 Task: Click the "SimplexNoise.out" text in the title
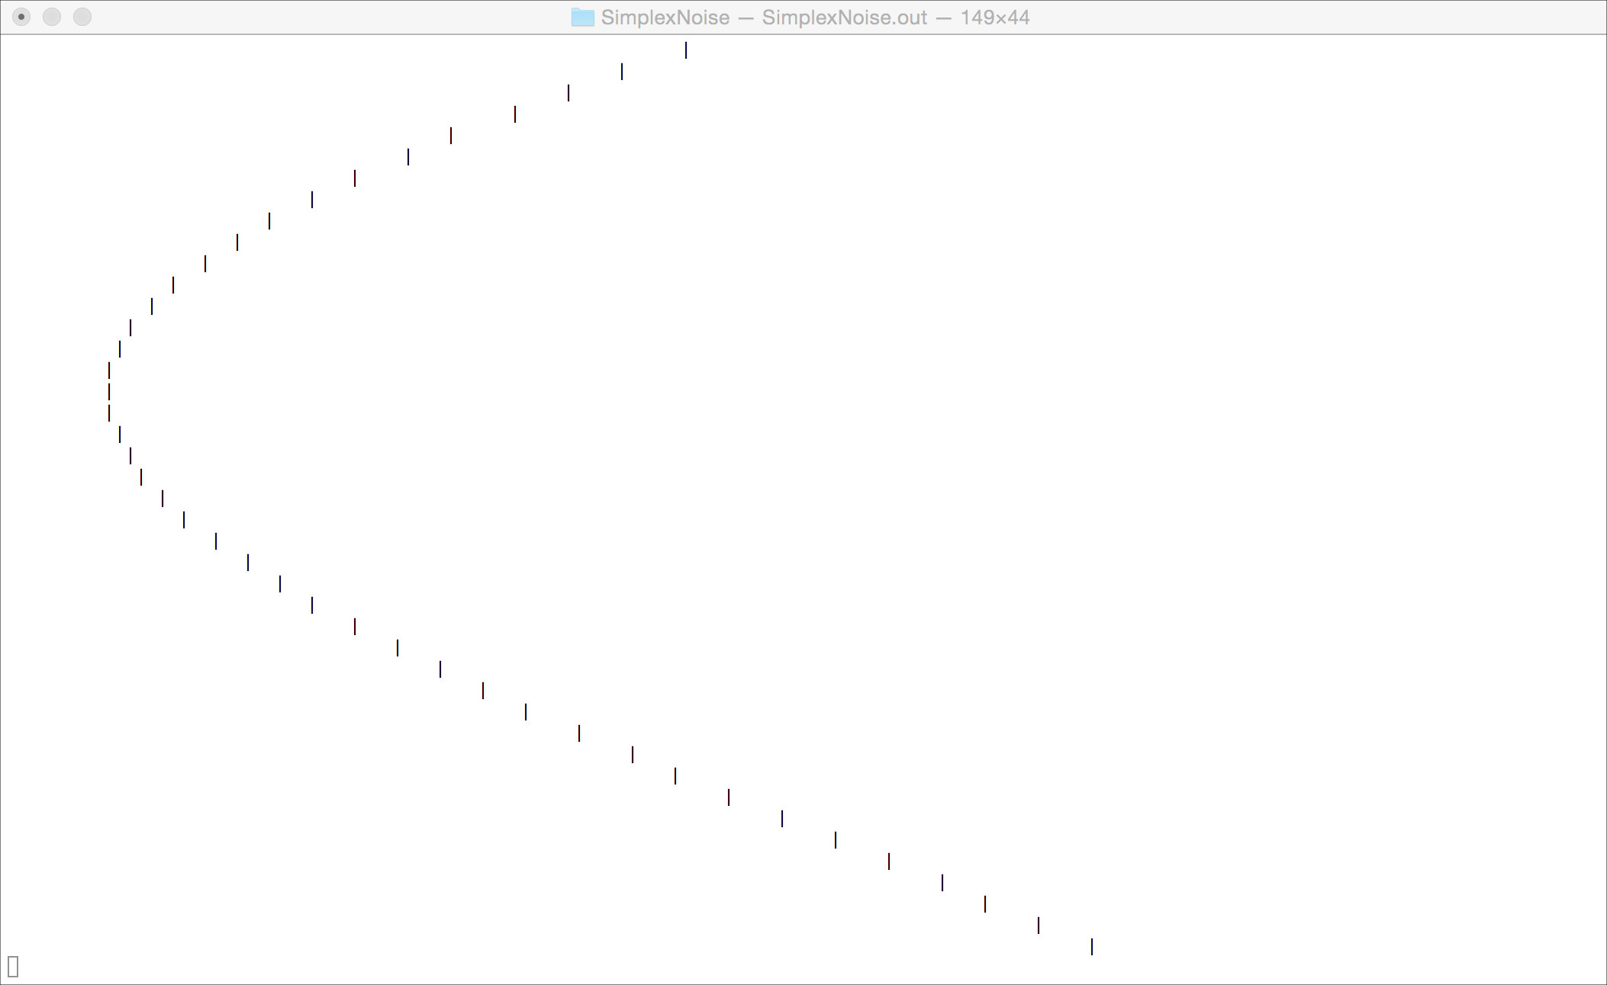[844, 18]
